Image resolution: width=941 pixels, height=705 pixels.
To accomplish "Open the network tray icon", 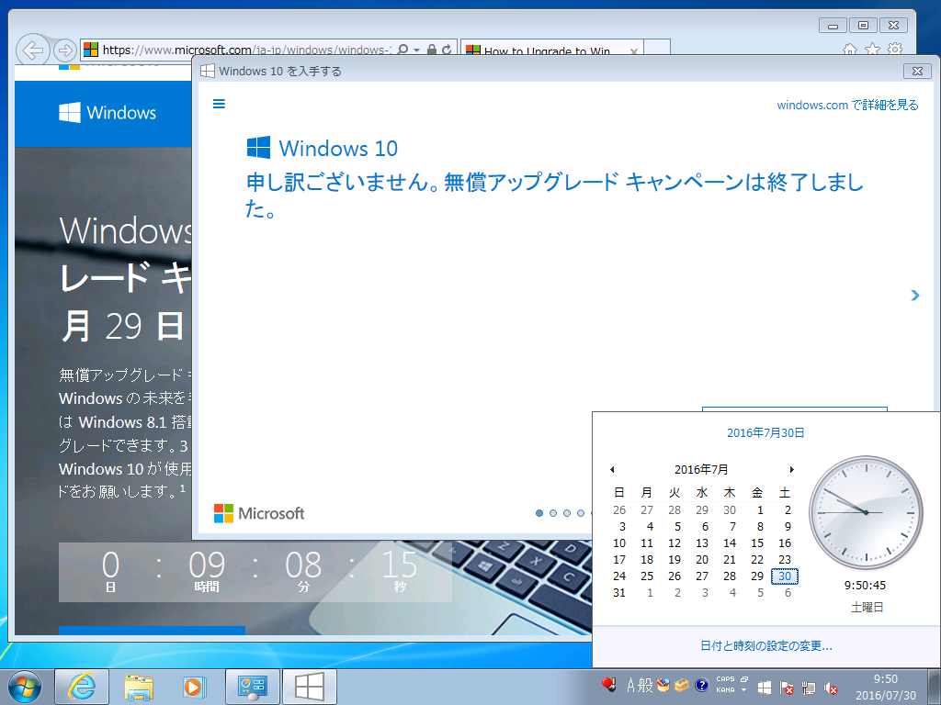I will coord(809,688).
